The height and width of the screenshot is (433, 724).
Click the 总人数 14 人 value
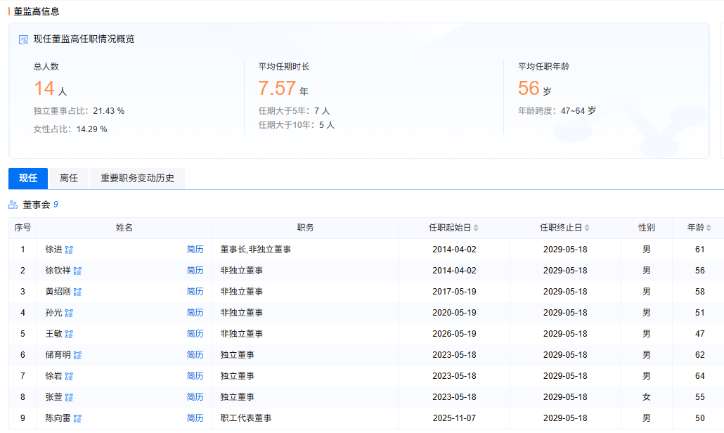(51, 88)
